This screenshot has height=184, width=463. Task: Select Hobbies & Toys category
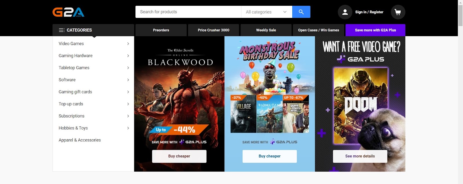tap(73, 128)
